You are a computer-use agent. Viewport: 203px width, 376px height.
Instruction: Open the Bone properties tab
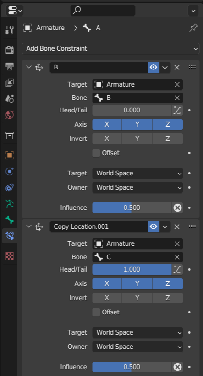pyautogui.click(x=10, y=220)
